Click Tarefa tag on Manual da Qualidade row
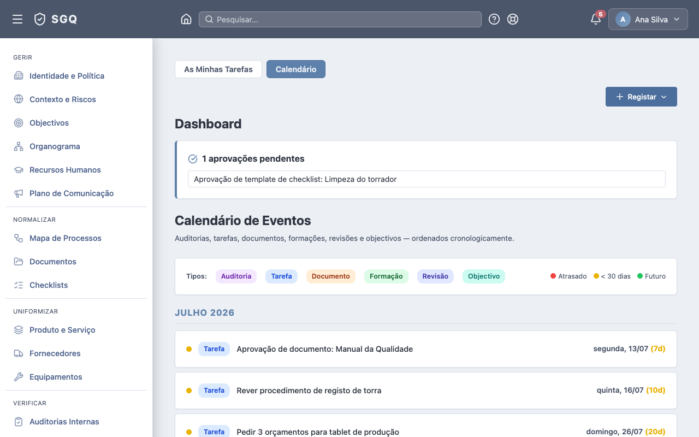Screen dimensions: 699x437 [214, 349]
